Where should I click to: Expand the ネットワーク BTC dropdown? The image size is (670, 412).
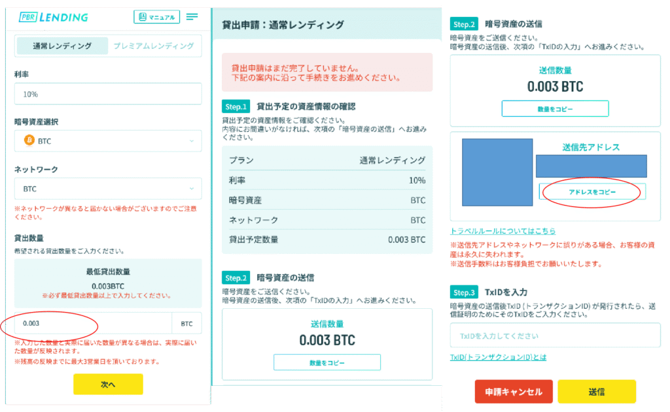108,189
